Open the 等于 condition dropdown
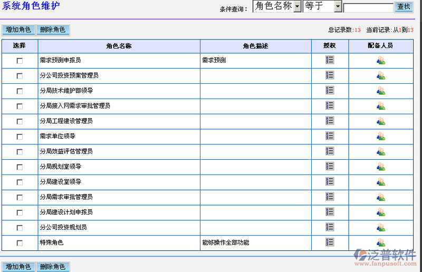This screenshot has height=272, width=422. point(338,6)
